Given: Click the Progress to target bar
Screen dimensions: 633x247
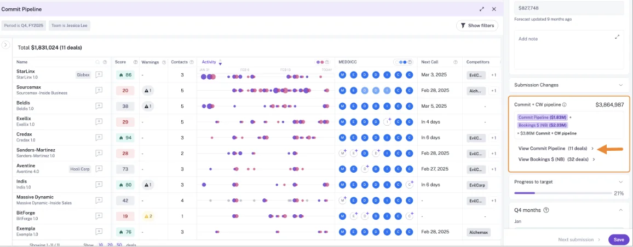Looking at the screenshot, I should [x=563, y=193].
